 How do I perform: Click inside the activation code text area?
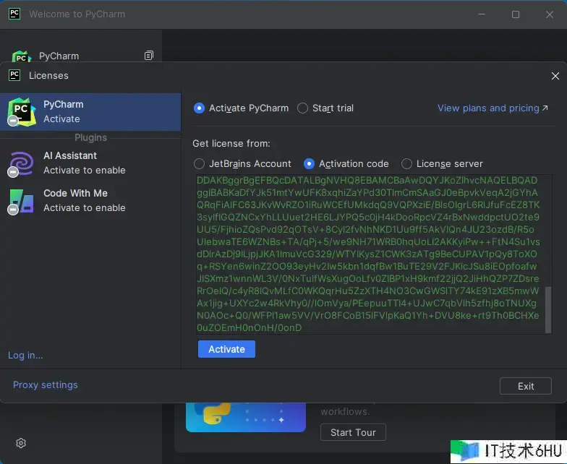pos(369,253)
